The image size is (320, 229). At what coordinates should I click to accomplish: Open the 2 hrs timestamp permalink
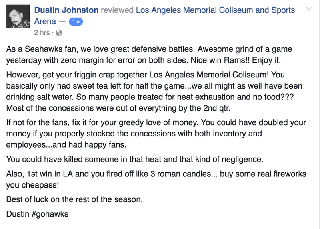click(x=42, y=33)
